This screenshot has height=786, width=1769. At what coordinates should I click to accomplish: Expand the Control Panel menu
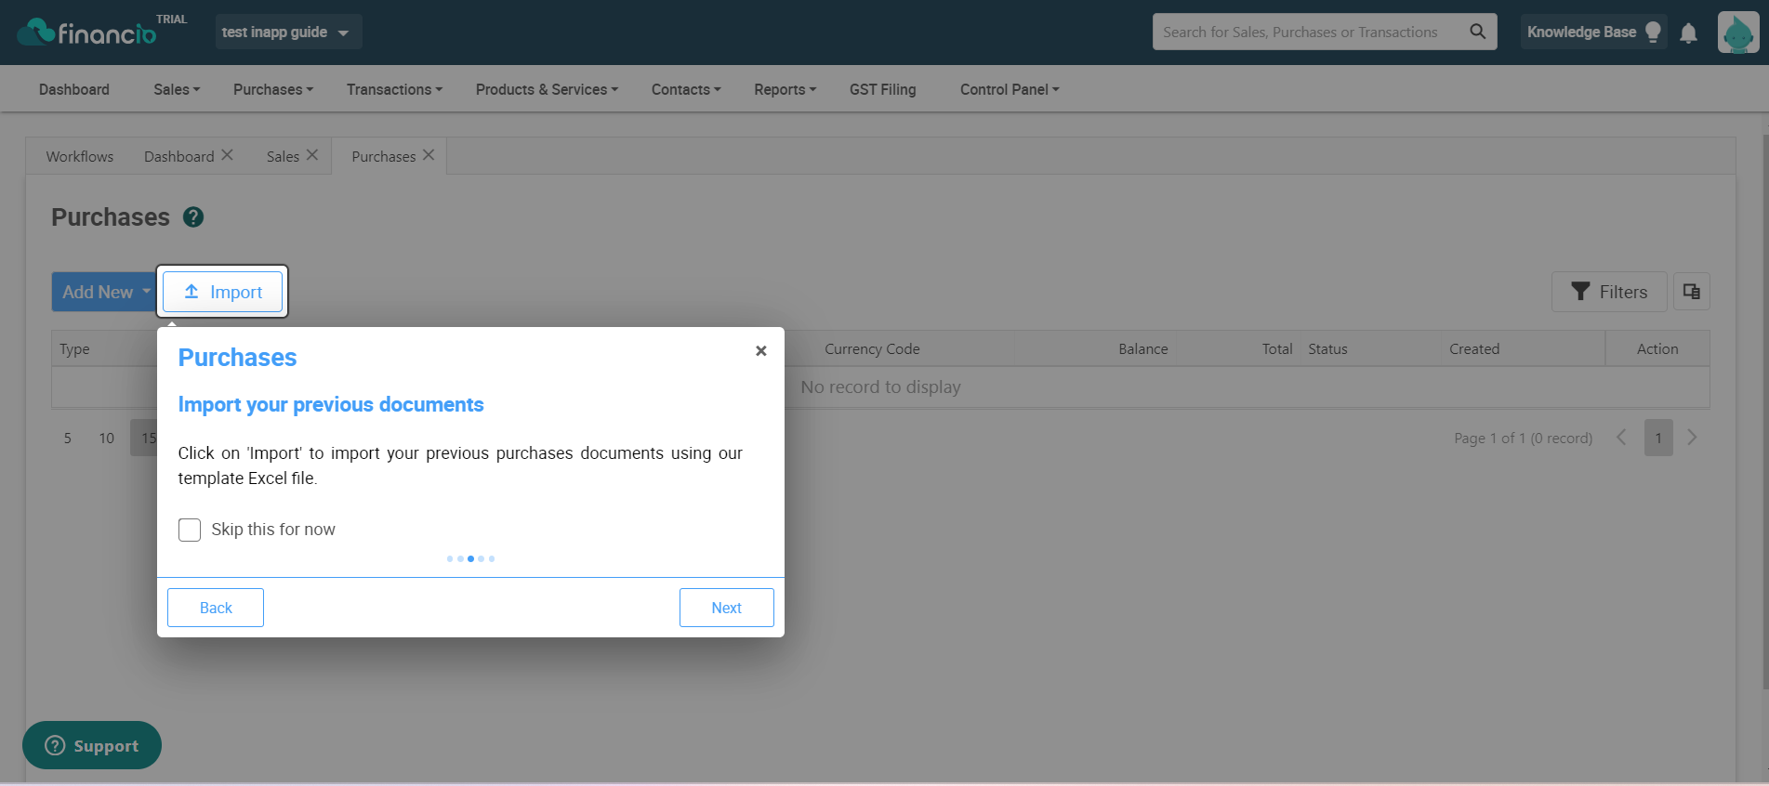point(1010,89)
